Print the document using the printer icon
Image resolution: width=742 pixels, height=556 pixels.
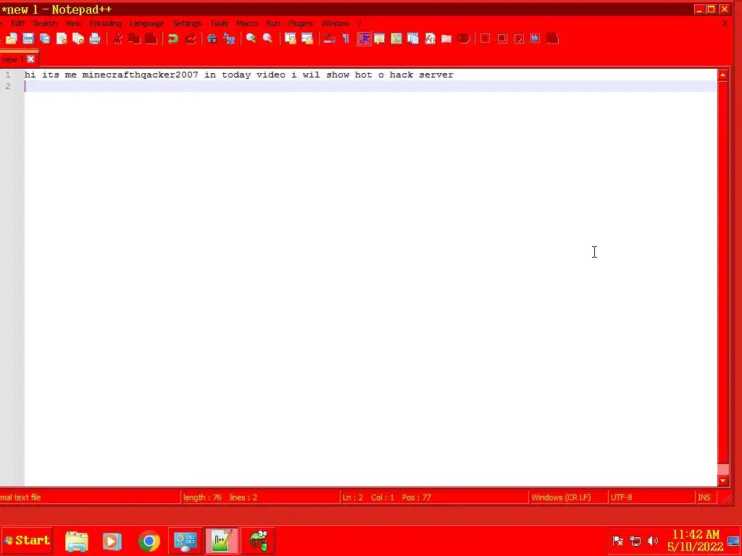pyautogui.click(x=95, y=39)
